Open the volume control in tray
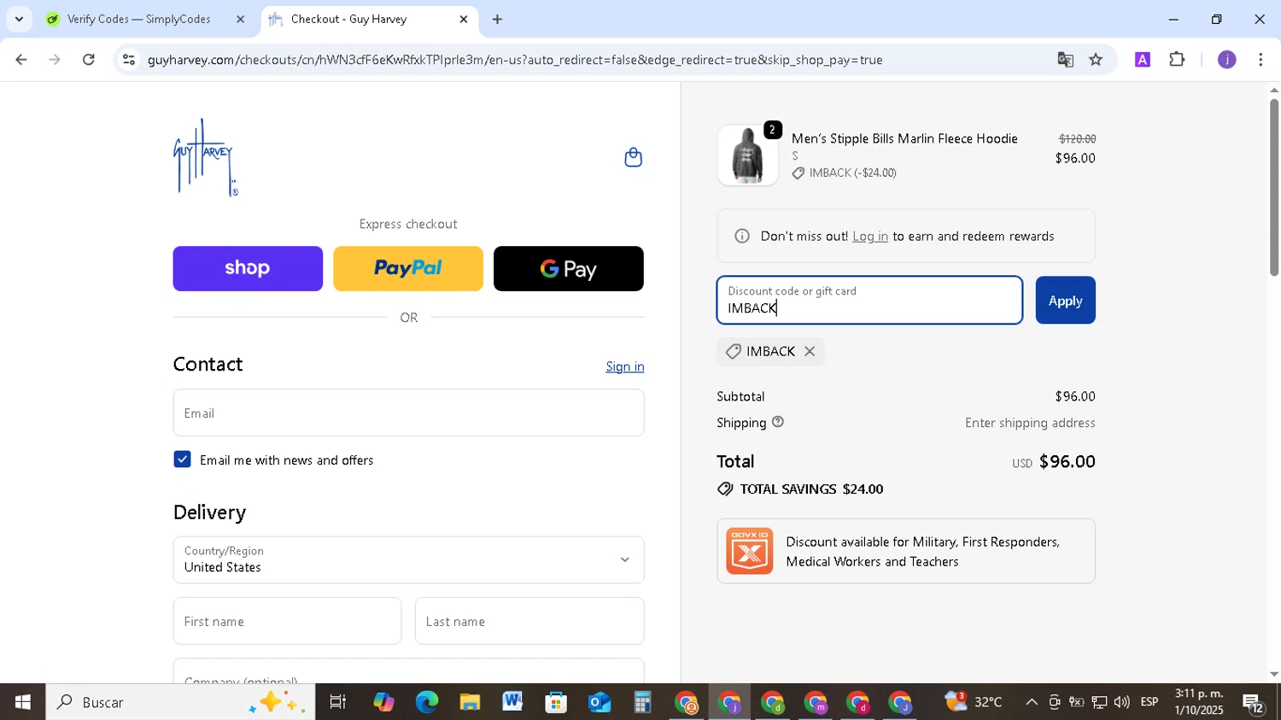The image size is (1281, 720). coord(1121,702)
